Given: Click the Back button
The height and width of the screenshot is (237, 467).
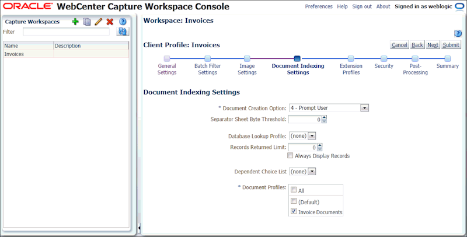Looking at the screenshot, I should 417,45.
